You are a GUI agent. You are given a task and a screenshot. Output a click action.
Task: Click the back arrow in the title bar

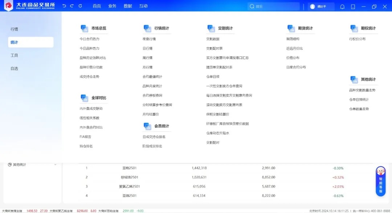point(64,6)
